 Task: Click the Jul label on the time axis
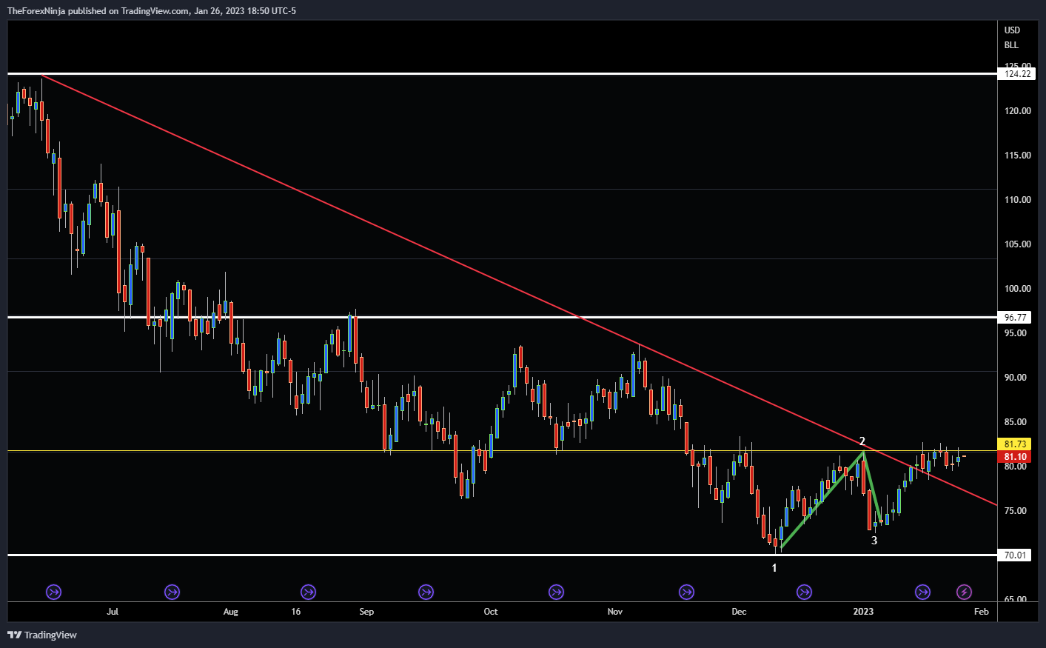[113, 612]
